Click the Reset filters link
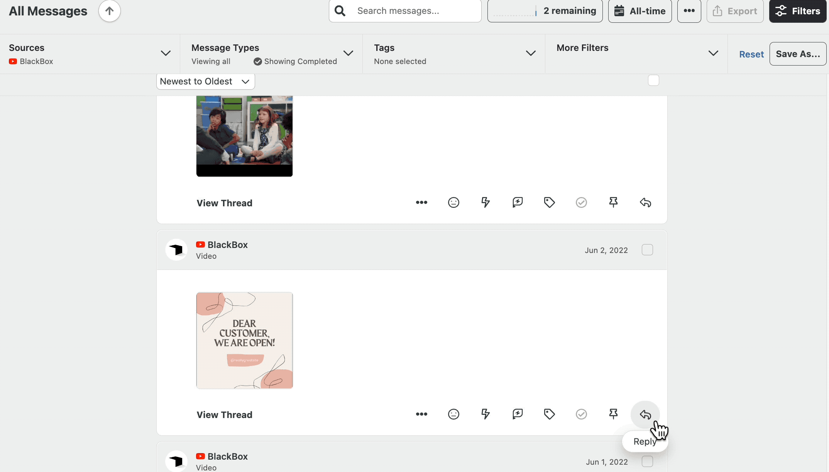Viewport: 829px width, 472px height. click(751, 54)
